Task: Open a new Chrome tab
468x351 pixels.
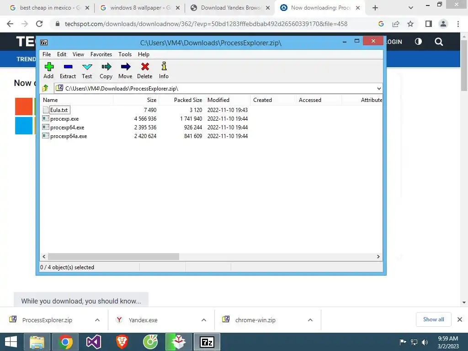Action: point(375,8)
